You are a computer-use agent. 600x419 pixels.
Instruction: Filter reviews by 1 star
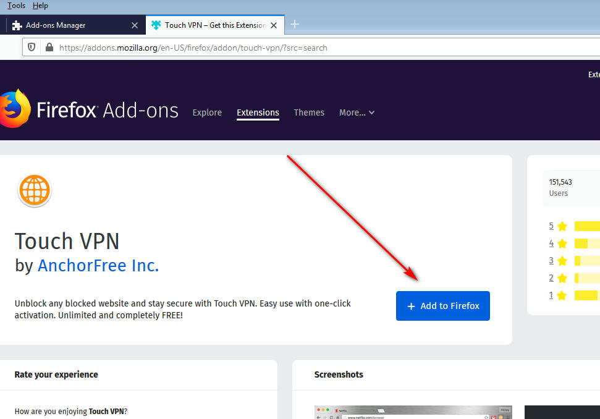(x=551, y=295)
